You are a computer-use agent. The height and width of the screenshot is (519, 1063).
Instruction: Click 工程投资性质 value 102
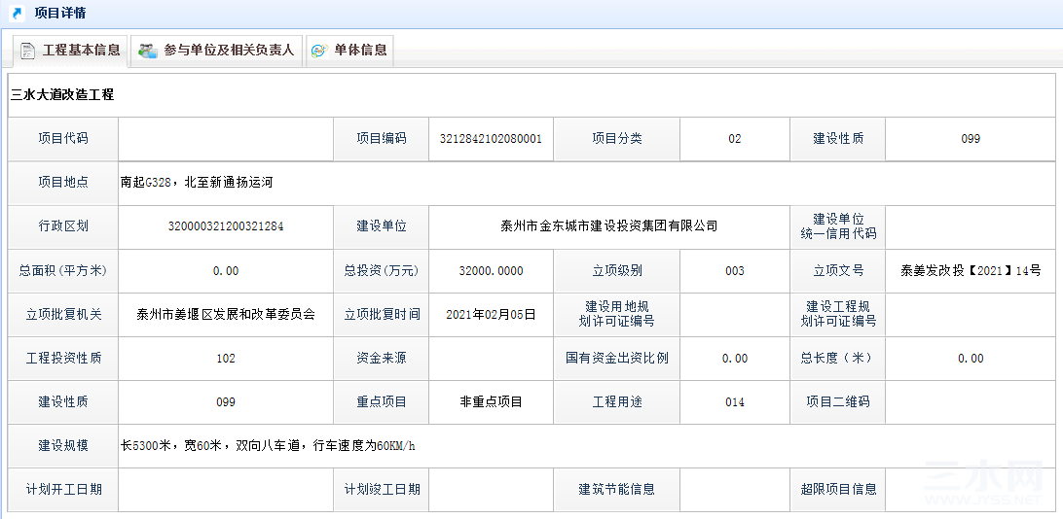pos(226,358)
